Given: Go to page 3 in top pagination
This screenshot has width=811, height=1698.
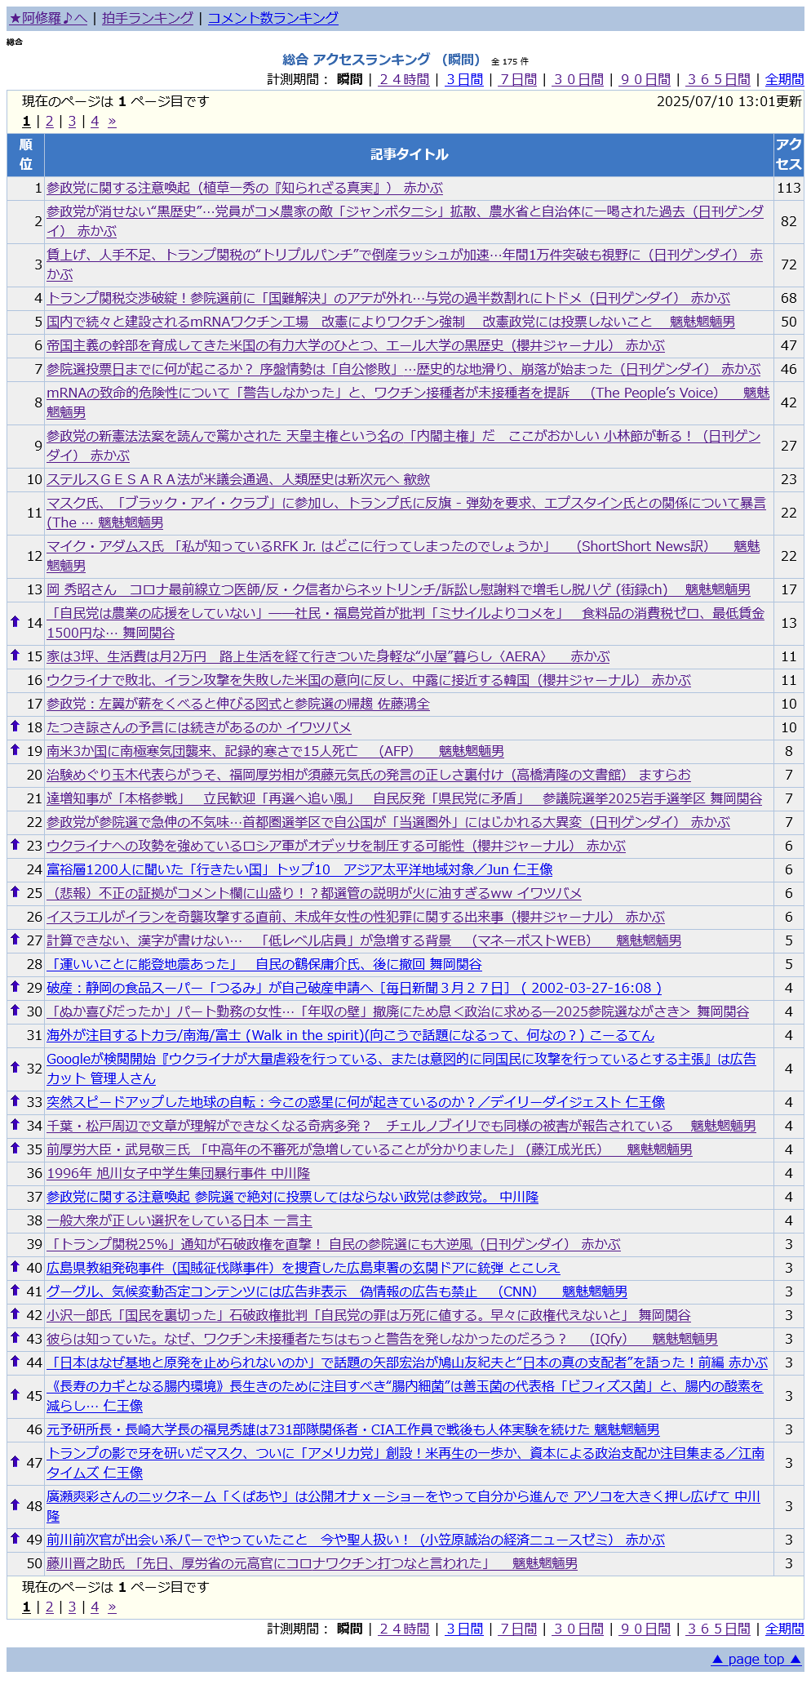Looking at the screenshot, I should click(x=72, y=121).
